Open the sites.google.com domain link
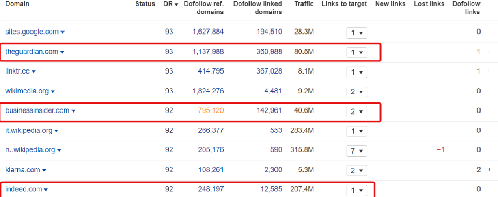 32,32
